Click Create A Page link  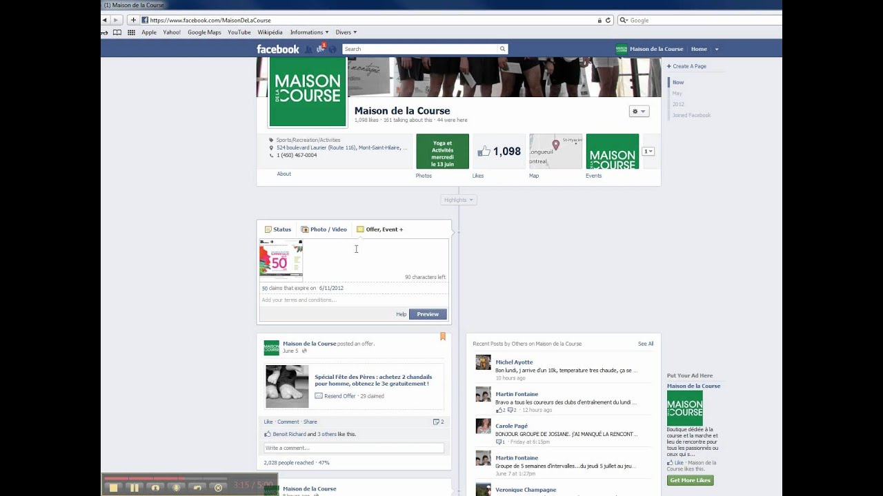point(686,66)
